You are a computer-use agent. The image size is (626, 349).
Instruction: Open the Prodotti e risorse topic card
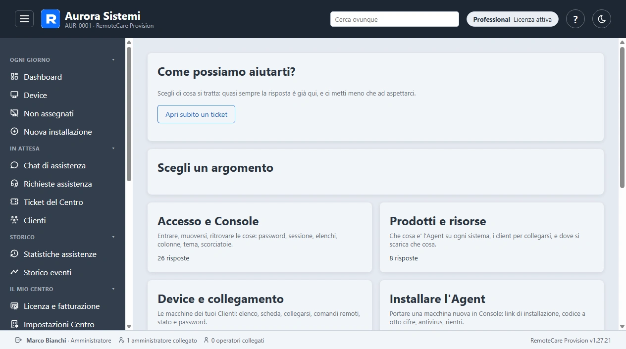click(492, 237)
